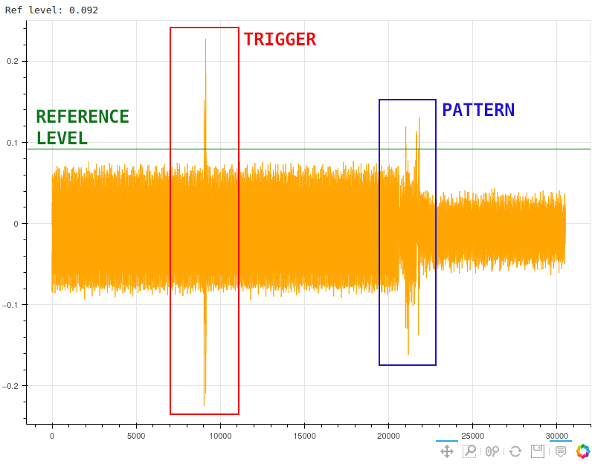The height and width of the screenshot is (470, 595).
Task: Click the green reference level line
Action: coord(312,149)
